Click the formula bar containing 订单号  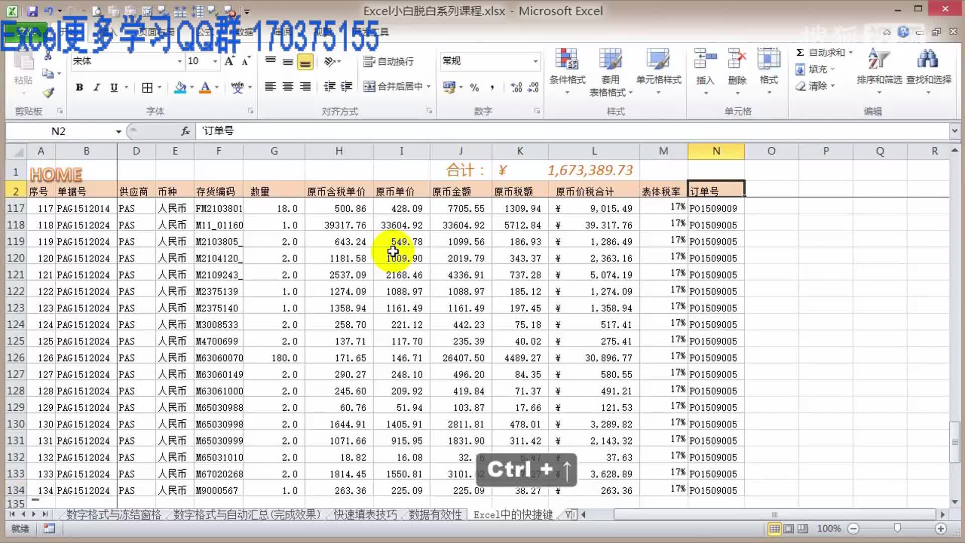(x=572, y=131)
